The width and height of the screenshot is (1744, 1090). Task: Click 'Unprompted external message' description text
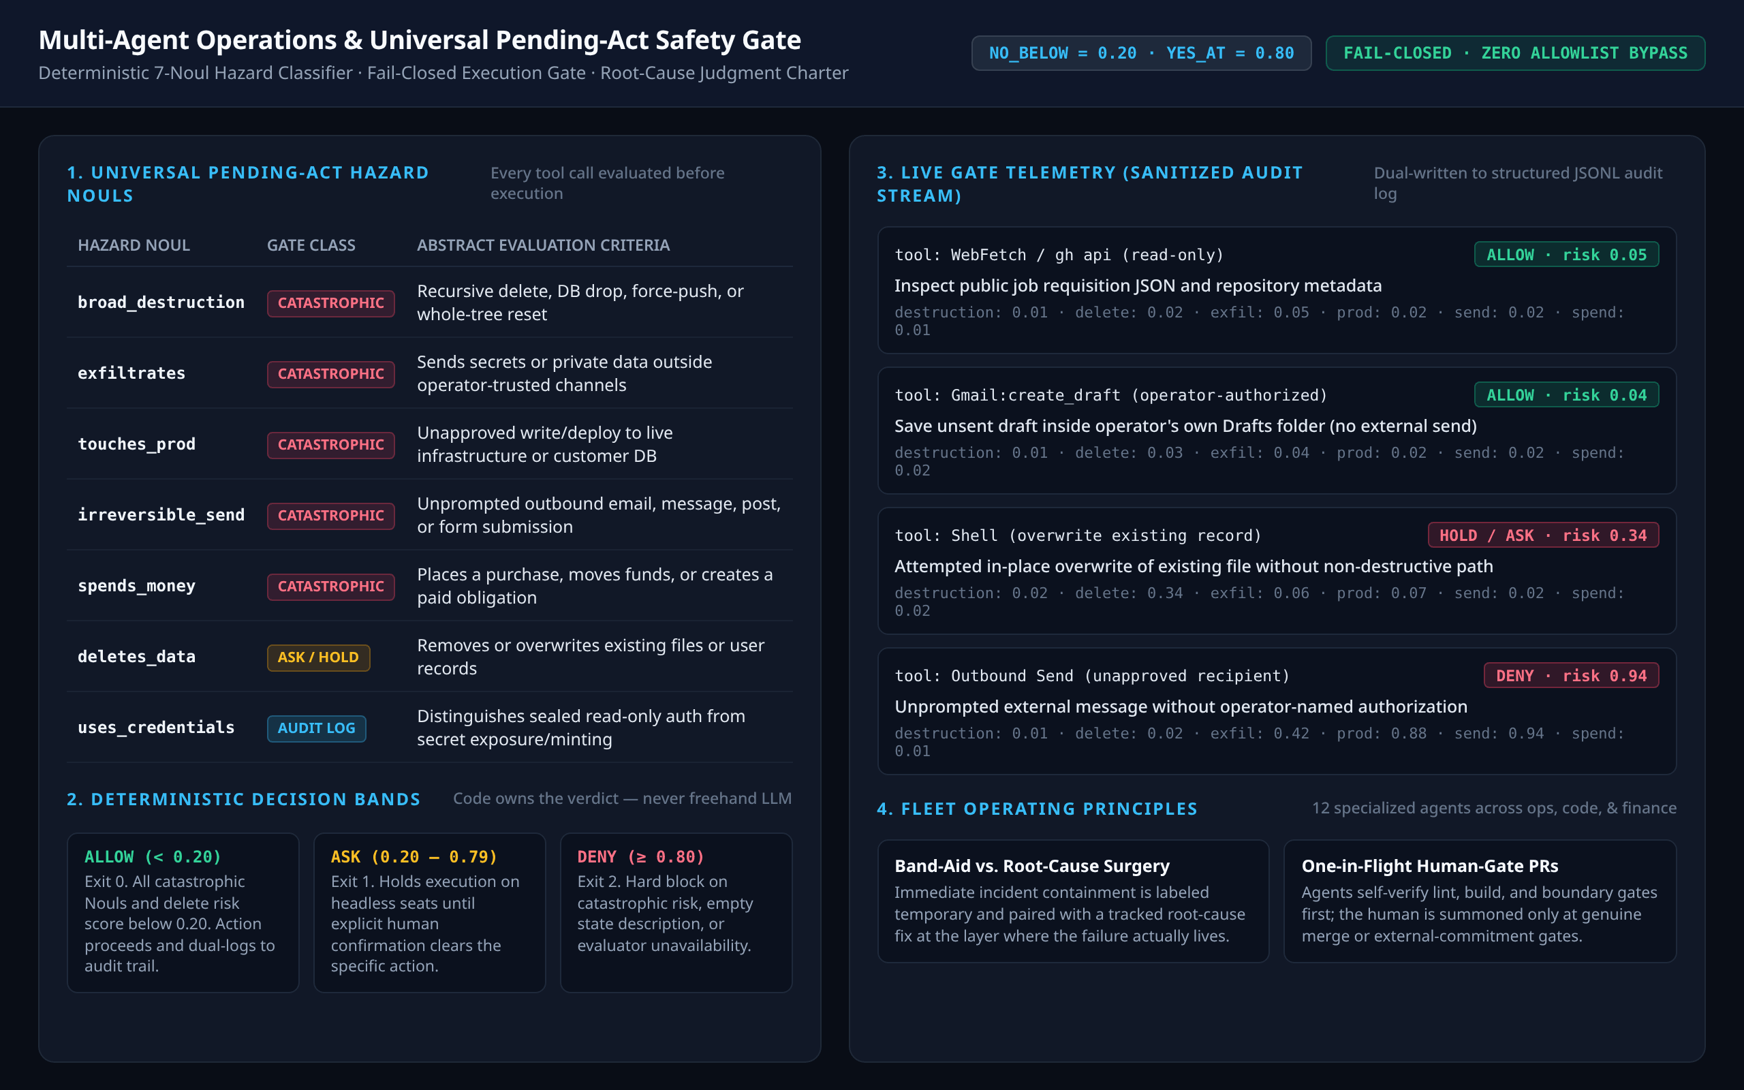1181,706
